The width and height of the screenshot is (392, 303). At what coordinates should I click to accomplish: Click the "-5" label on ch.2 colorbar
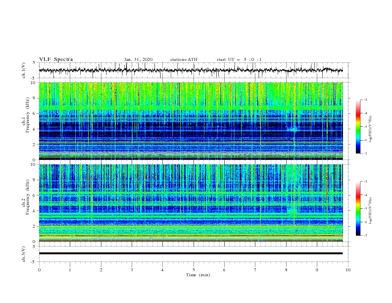(x=365, y=208)
